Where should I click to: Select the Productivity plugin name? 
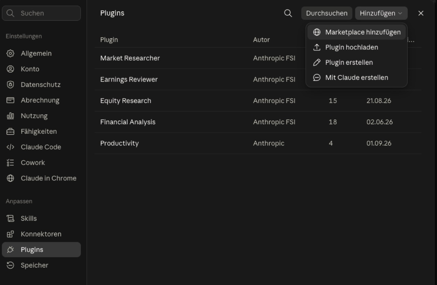pos(119,143)
